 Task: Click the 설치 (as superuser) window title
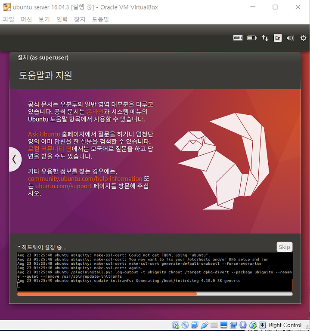tap(43, 58)
